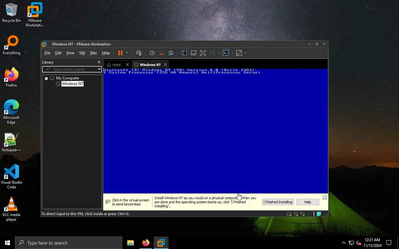Open the console view terminal icon
Screen dimensions: 399x249
pos(226,53)
